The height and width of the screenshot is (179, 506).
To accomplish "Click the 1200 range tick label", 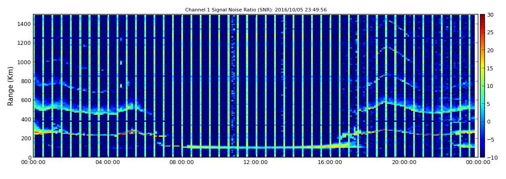I will point(24,43).
